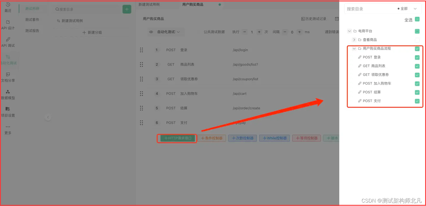This screenshot has width=426, height=206.
Task: Increase the 间隔 ms value with plus
Action: [x=300, y=32]
